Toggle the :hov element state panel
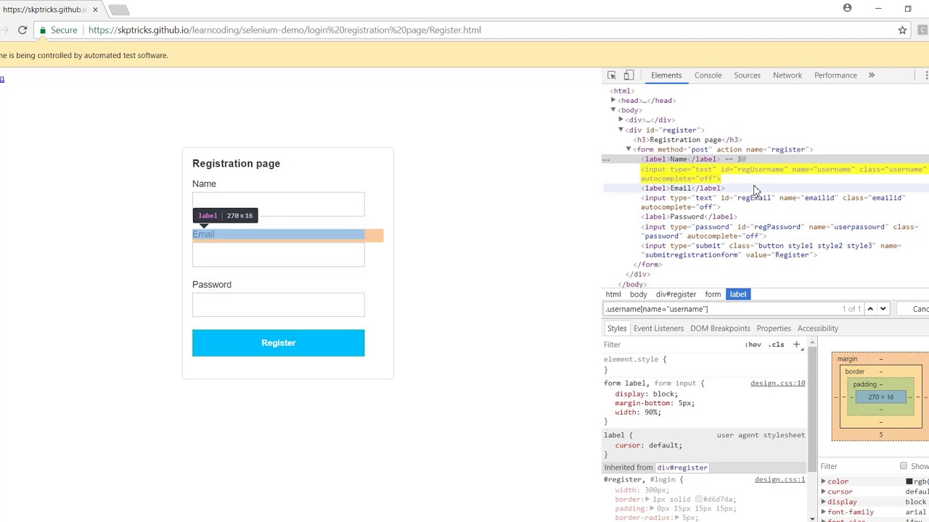 tap(753, 344)
